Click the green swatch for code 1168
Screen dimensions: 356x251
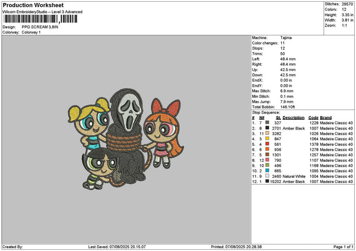(267, 165)
